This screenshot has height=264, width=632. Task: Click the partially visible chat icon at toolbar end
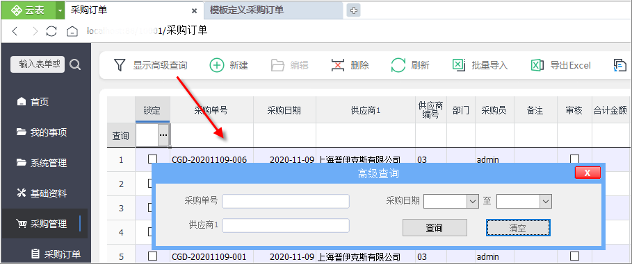pos(620,65)
